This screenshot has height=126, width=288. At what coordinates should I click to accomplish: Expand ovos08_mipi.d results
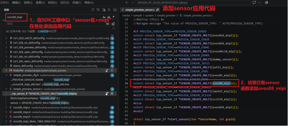[x=6, y=112]
